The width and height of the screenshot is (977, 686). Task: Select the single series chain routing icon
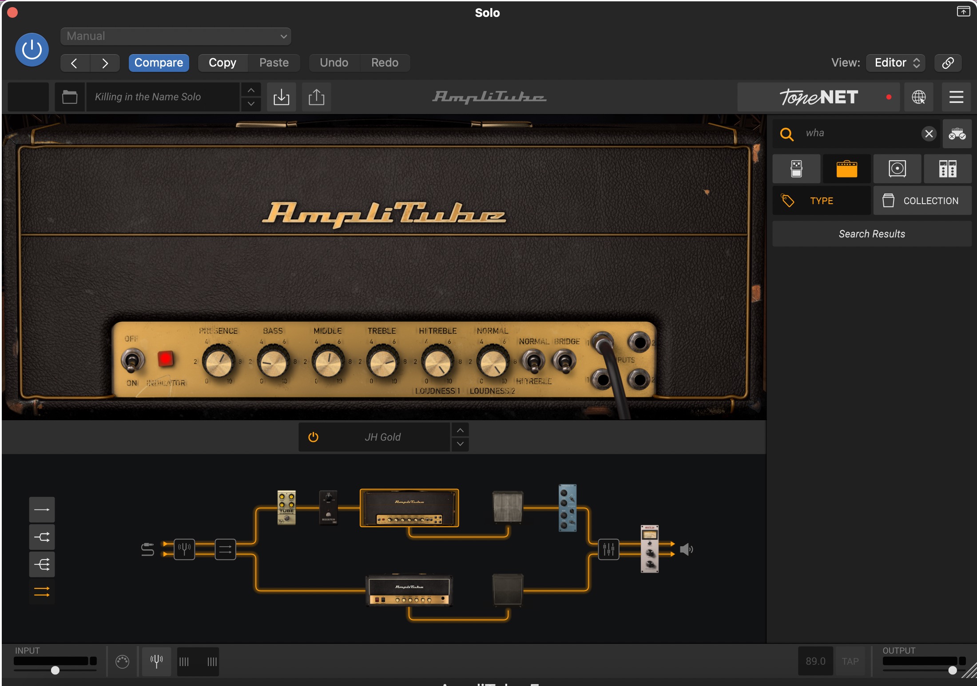42,510
